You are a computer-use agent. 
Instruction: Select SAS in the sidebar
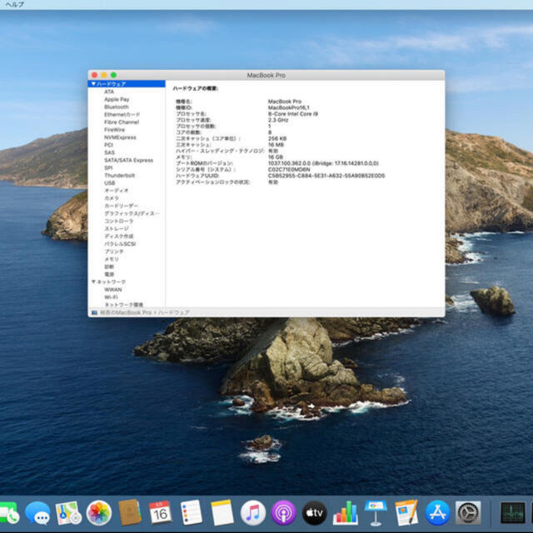coord(109,152)
